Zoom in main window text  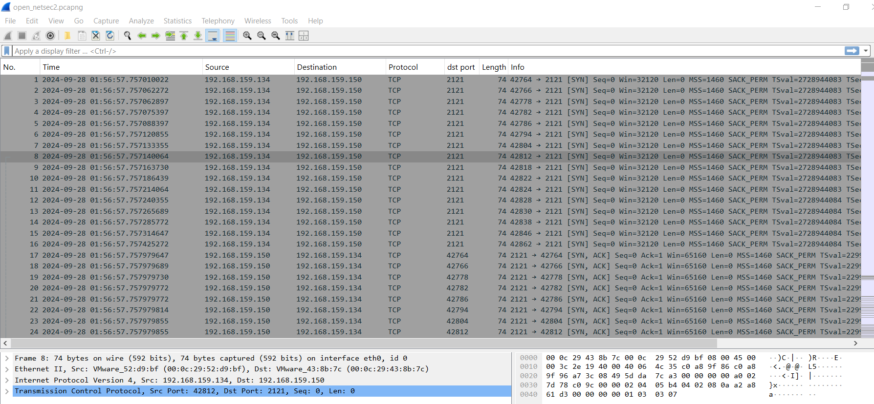[x=247, y=36]
